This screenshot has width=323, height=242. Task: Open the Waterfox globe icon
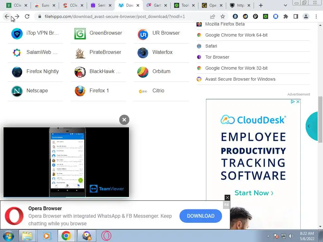(143, 53)
